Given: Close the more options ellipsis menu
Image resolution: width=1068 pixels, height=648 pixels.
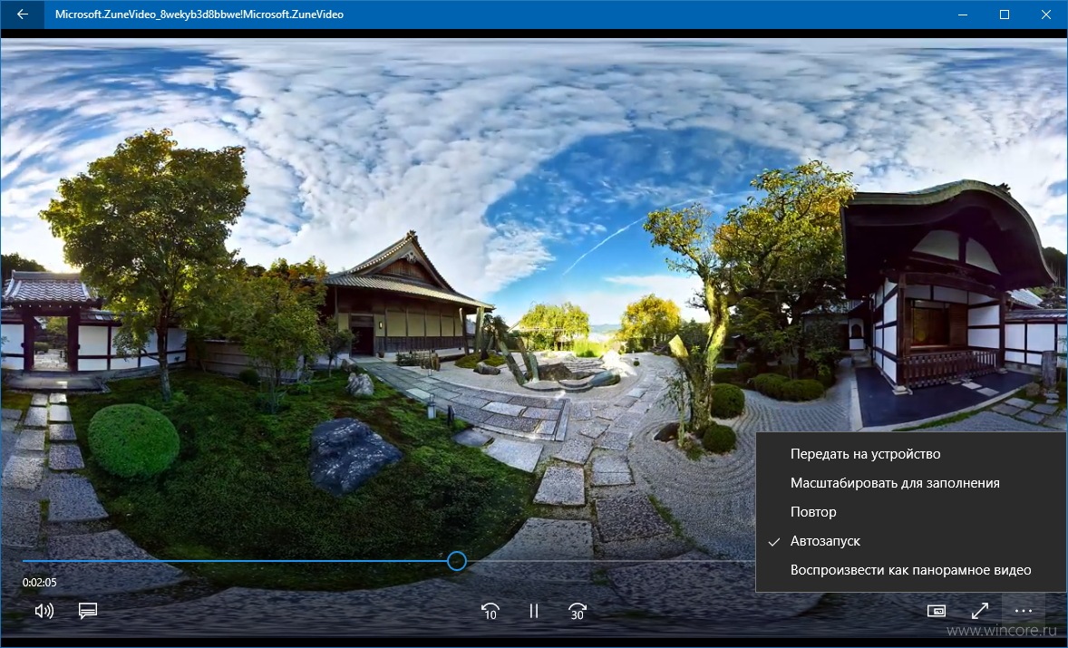Looking at the screenshot, I should [1023, 611].
